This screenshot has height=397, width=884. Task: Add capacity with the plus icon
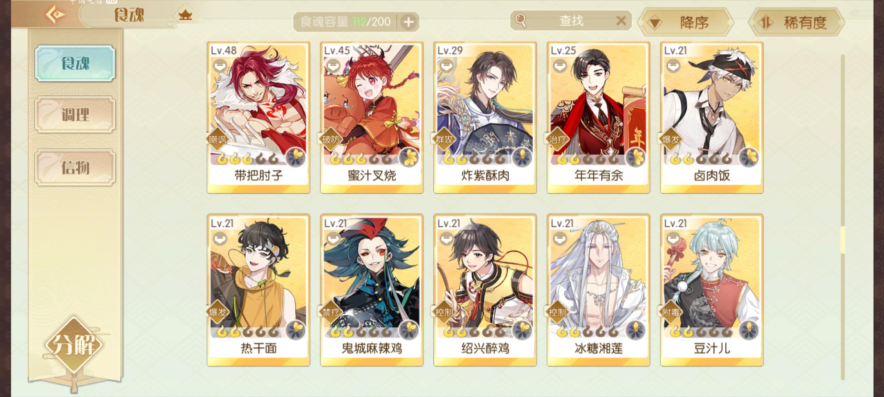point(408,22)
